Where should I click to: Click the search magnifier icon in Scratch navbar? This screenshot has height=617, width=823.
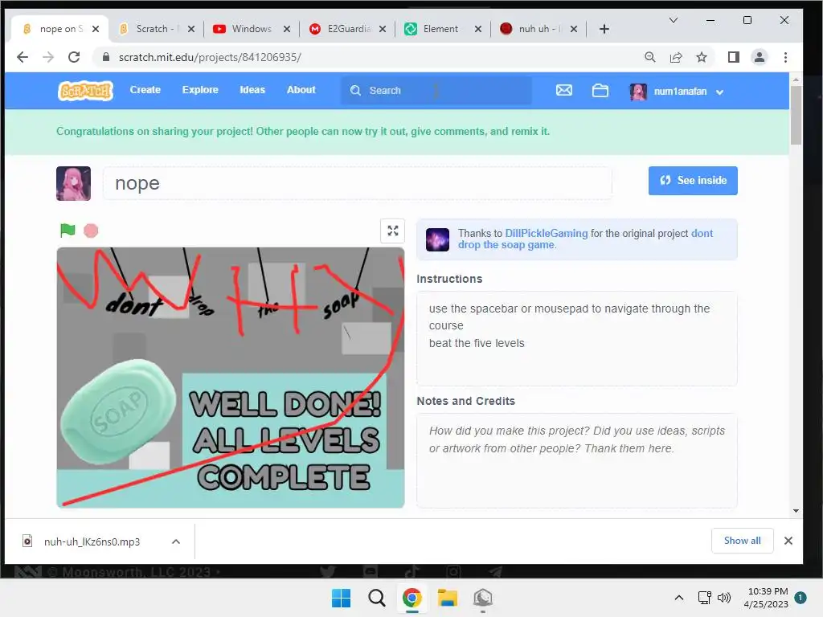click(x=355, y=90)
